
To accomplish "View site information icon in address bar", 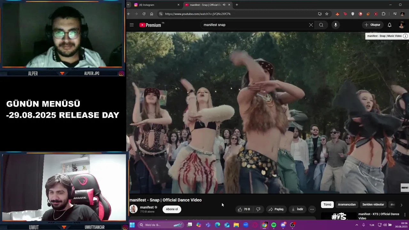I will pyautogui.click(x=161, y=14).
